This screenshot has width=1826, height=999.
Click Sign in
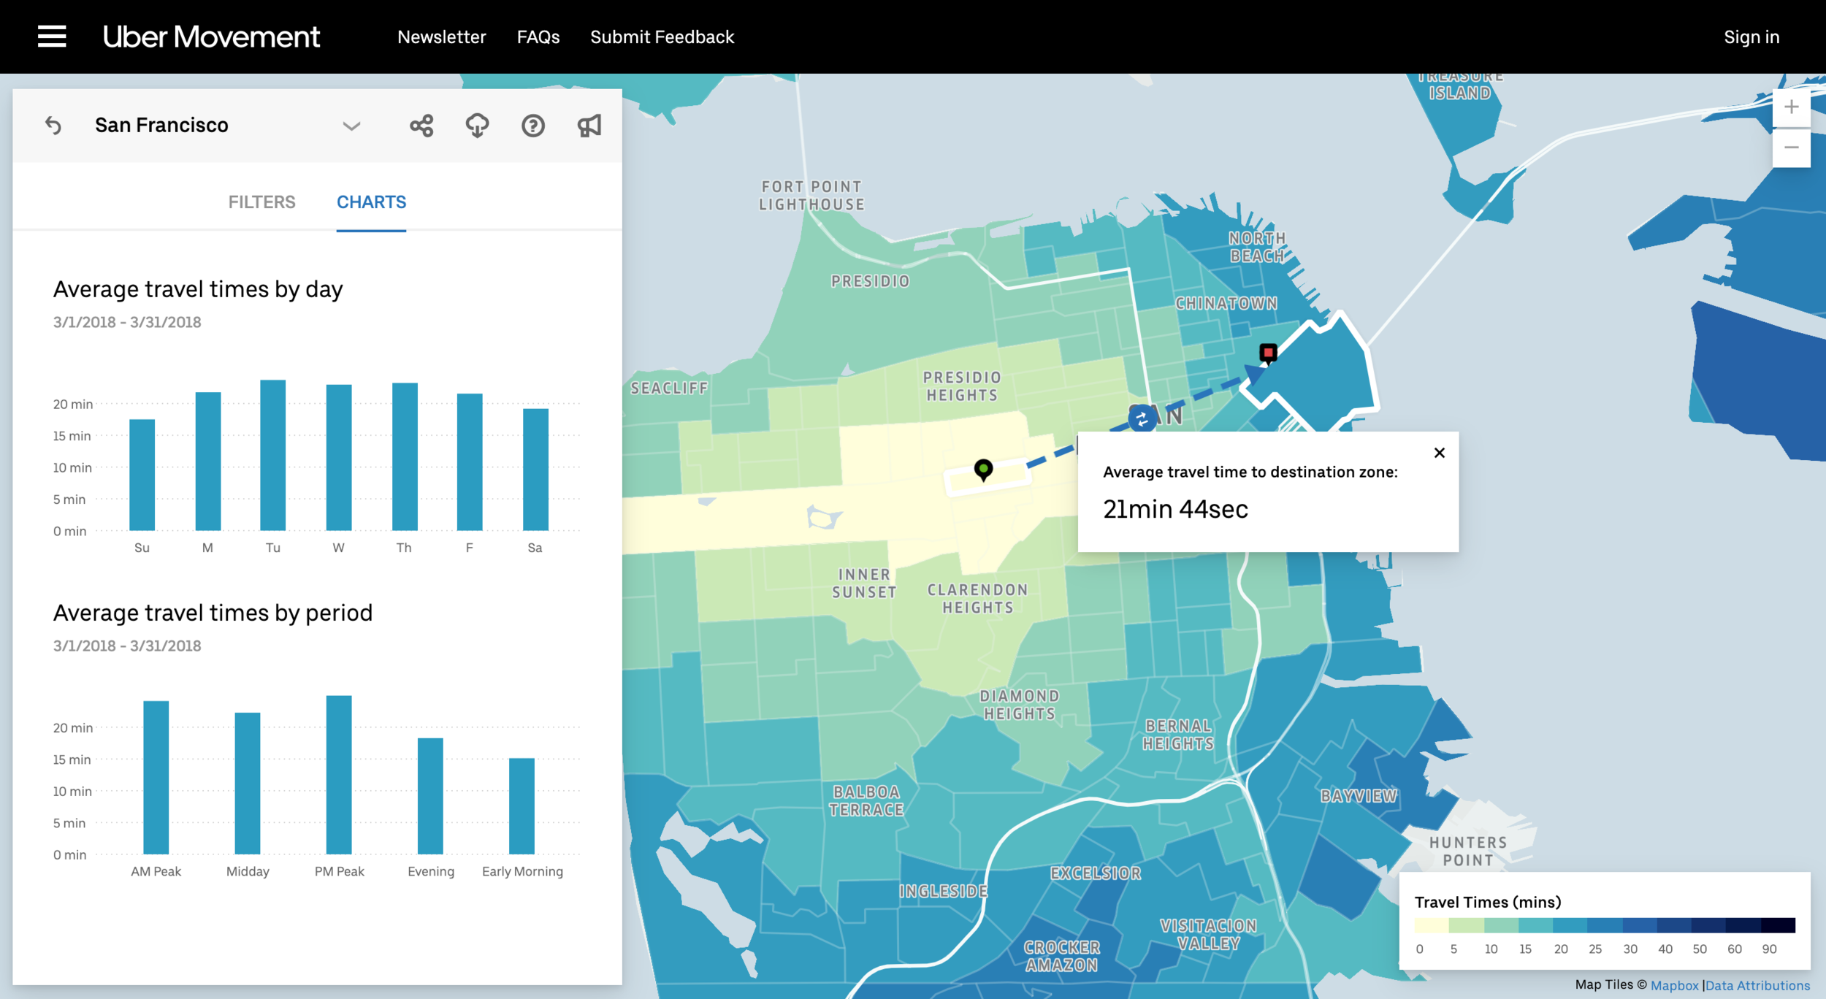pos(1751,37)
